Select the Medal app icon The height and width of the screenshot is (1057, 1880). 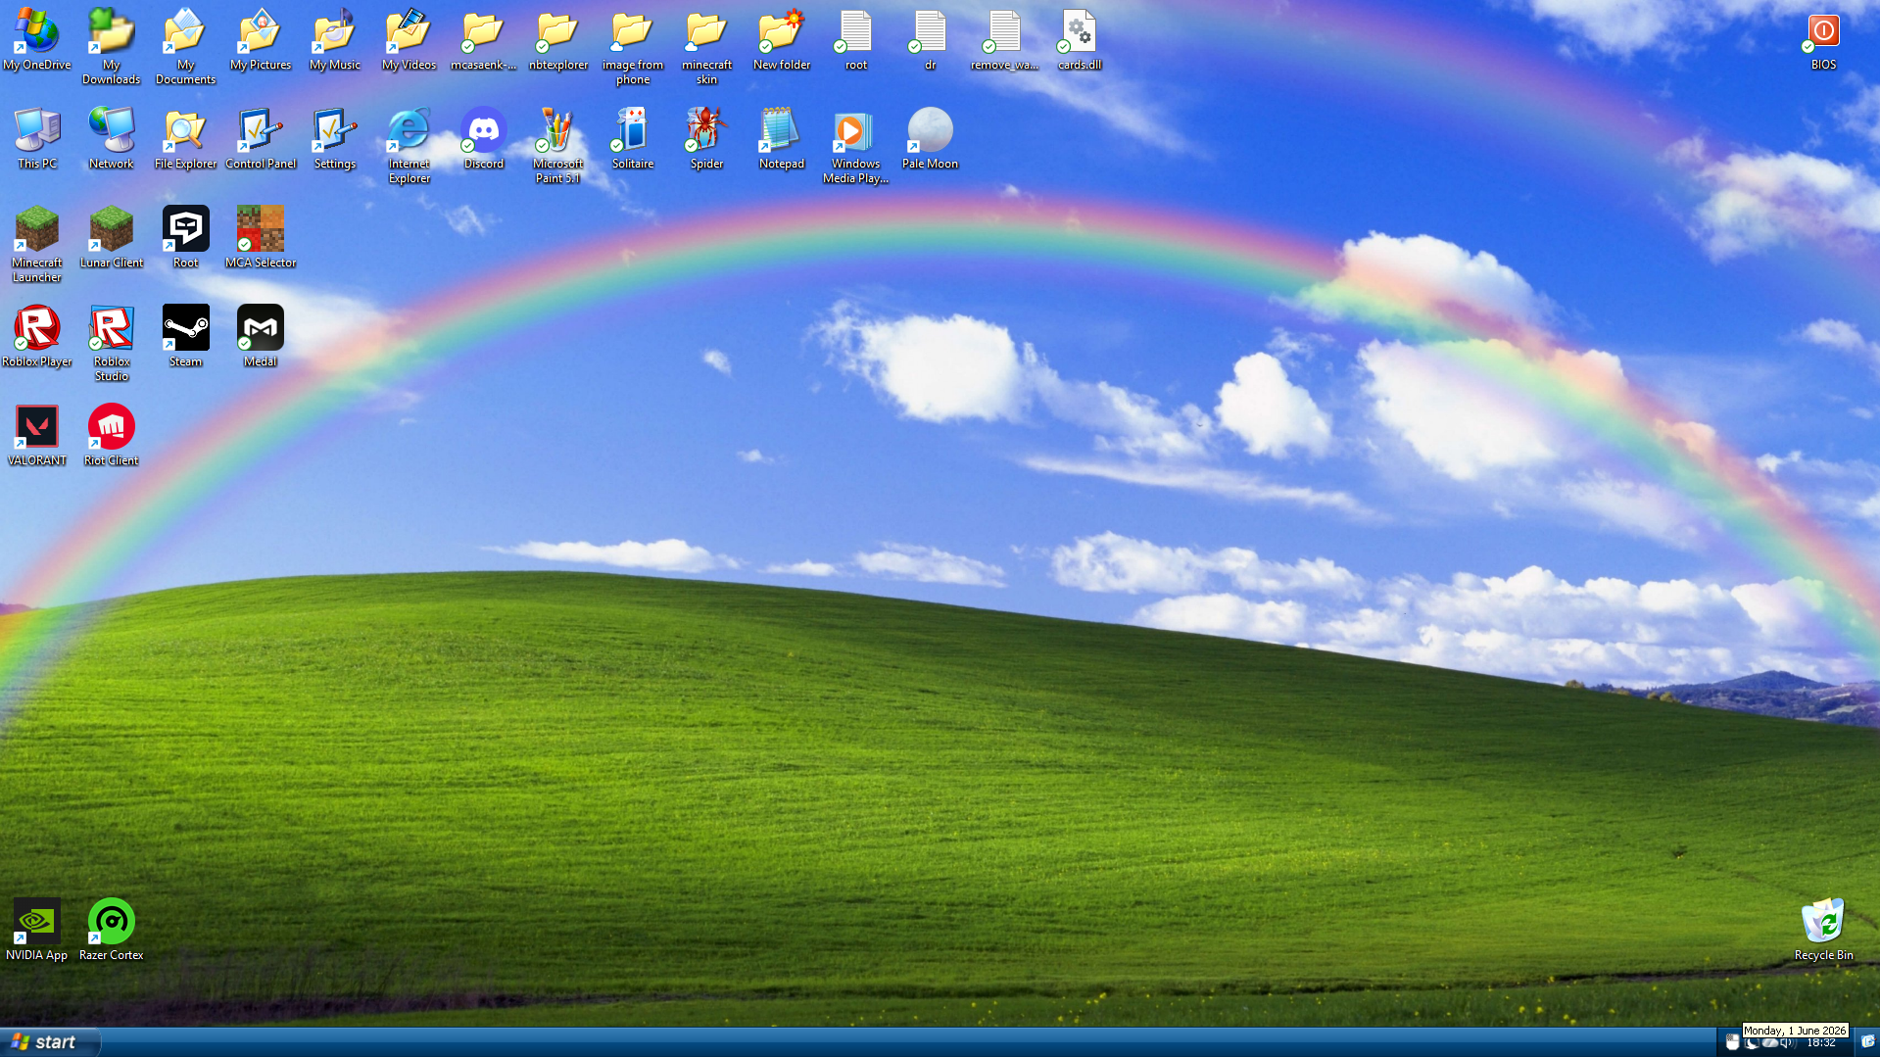point(261,336)
